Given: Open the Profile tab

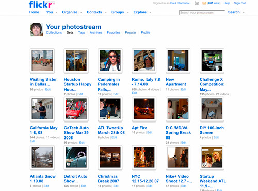Looking at the screenshot, I should pos(146,32).
